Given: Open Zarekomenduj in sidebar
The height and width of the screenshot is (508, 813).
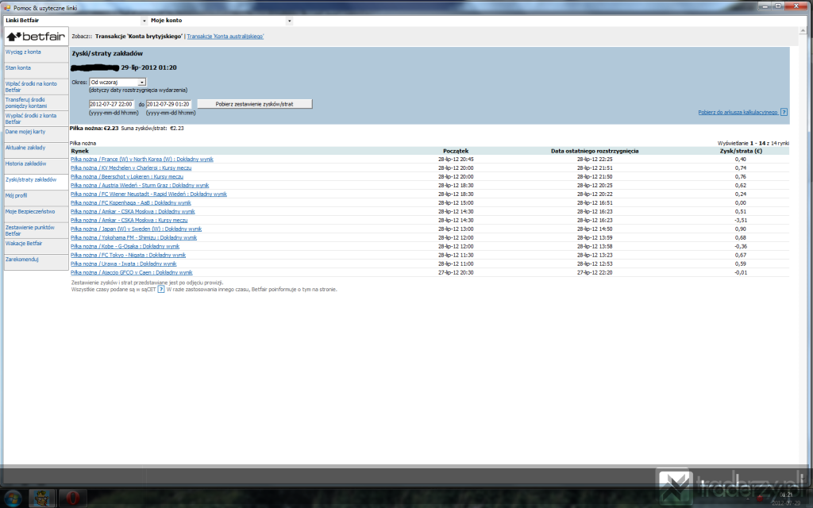Looking at the screenshot, I should 21,260.
